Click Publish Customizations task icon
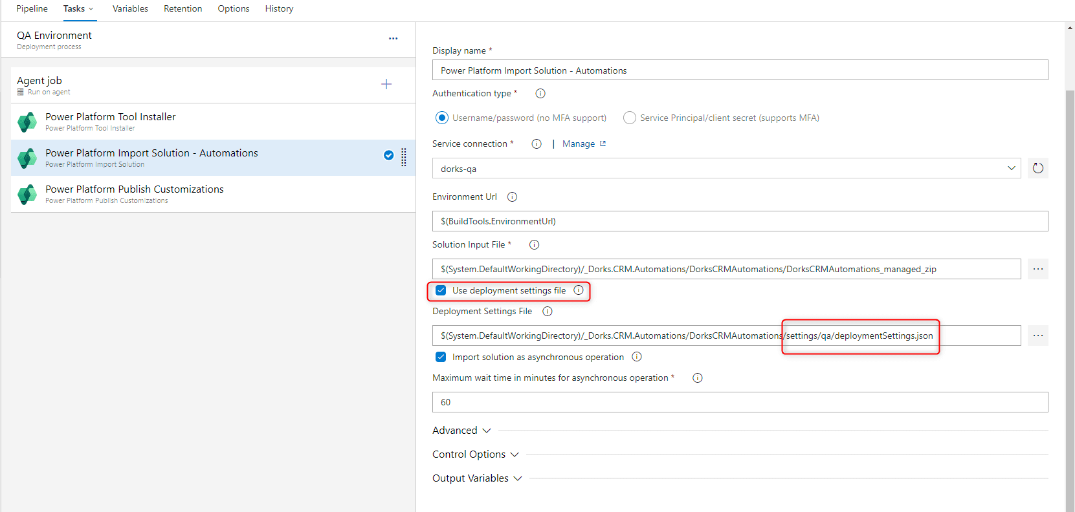 [x=27, y=194]
